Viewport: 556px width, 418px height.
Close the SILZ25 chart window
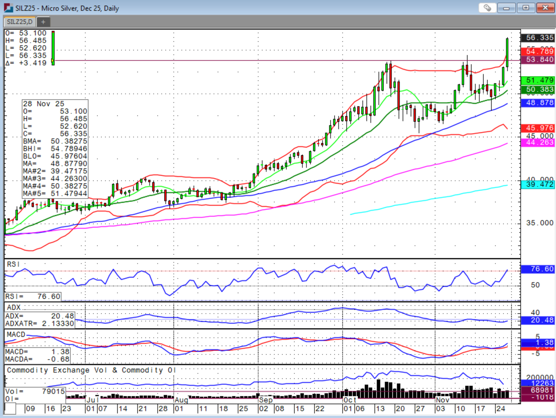click(x=545, y=8)
